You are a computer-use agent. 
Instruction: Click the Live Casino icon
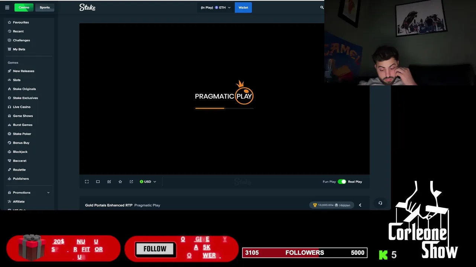coord(10,107)
